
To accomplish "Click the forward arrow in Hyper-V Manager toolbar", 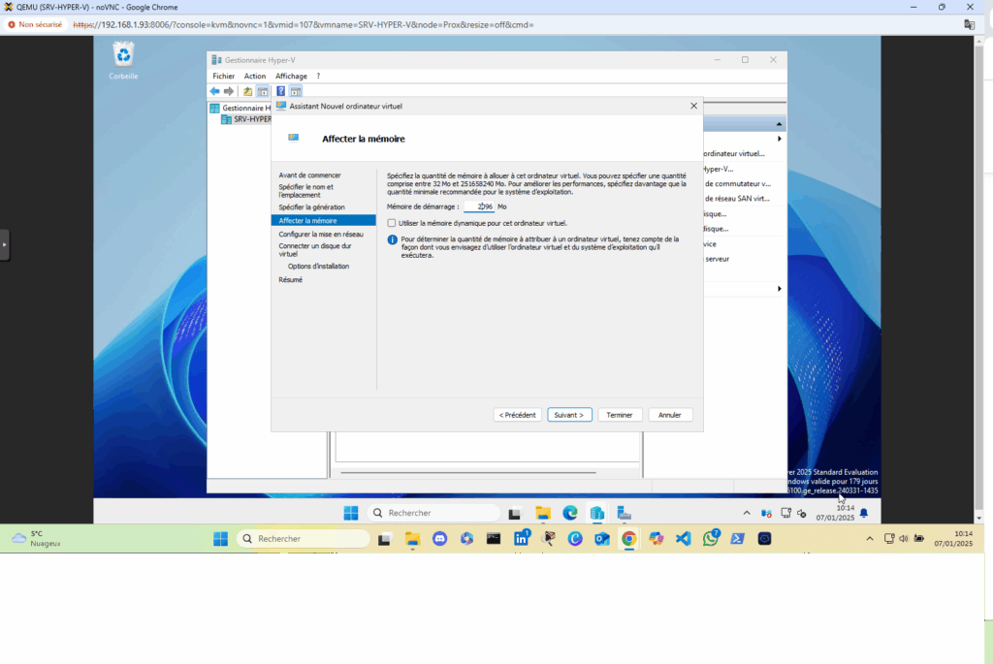I will (229, 91).
